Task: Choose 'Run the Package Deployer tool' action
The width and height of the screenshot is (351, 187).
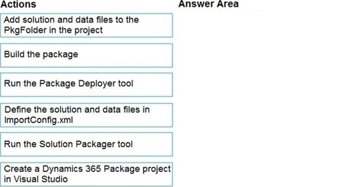Action: tap(87, 85)
